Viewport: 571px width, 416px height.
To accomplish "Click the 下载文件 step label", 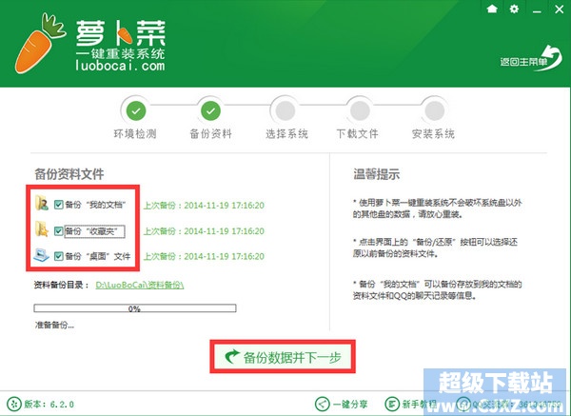I will tap(357, 134).
